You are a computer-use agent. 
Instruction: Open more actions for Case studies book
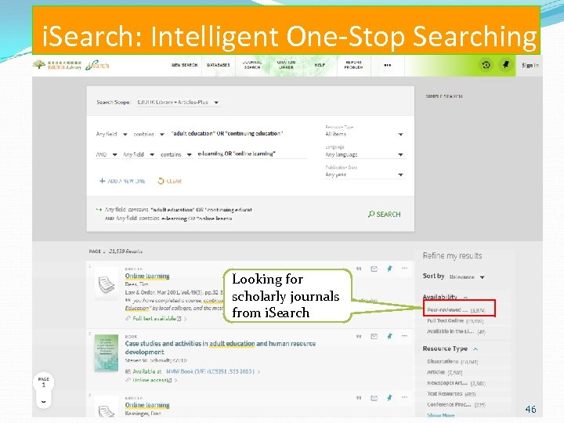point(404,336)
